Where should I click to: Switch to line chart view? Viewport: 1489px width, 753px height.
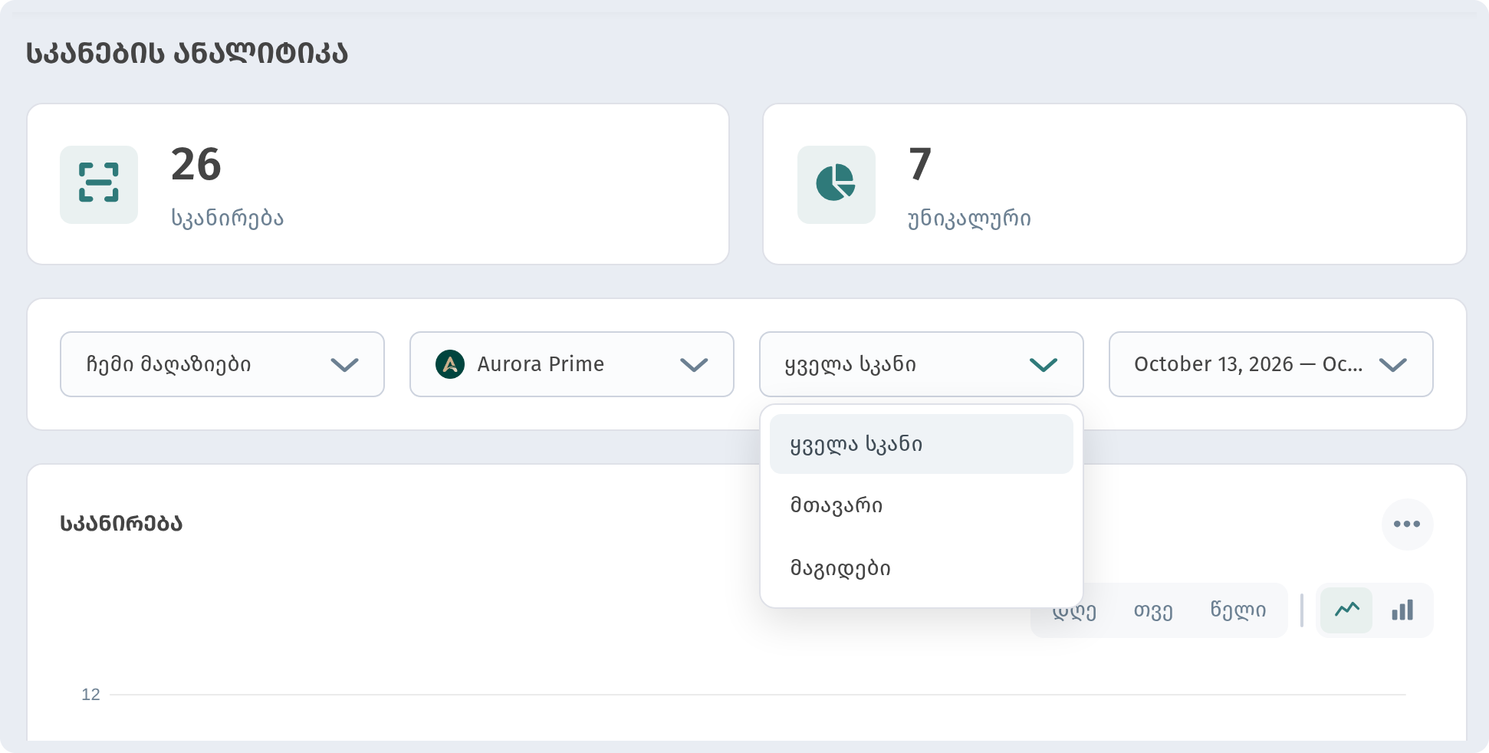(1346, 610)
